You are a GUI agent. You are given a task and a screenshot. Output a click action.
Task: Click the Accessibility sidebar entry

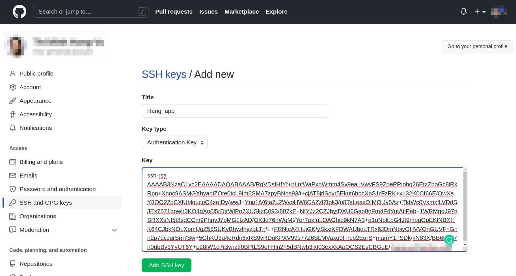(x=35, y=114)
